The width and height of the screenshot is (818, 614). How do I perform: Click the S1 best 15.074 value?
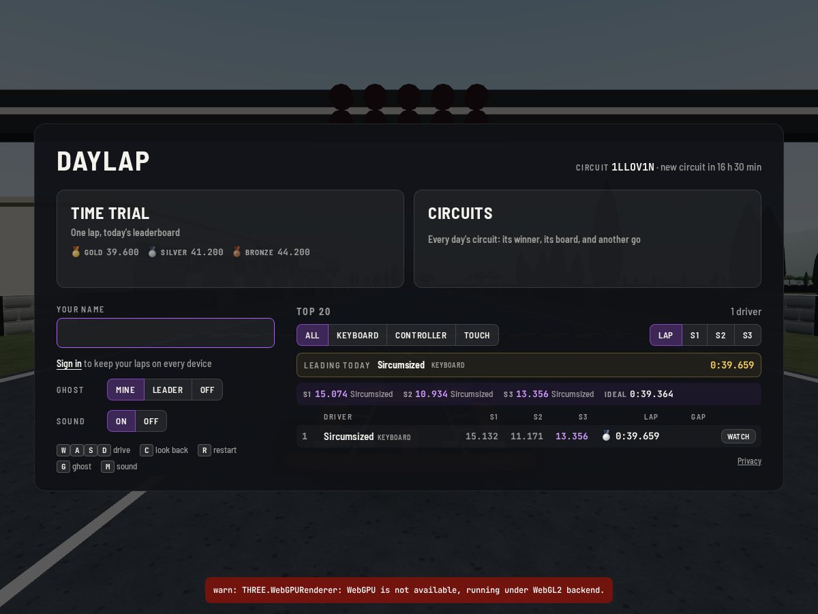[x=331, y=394]
